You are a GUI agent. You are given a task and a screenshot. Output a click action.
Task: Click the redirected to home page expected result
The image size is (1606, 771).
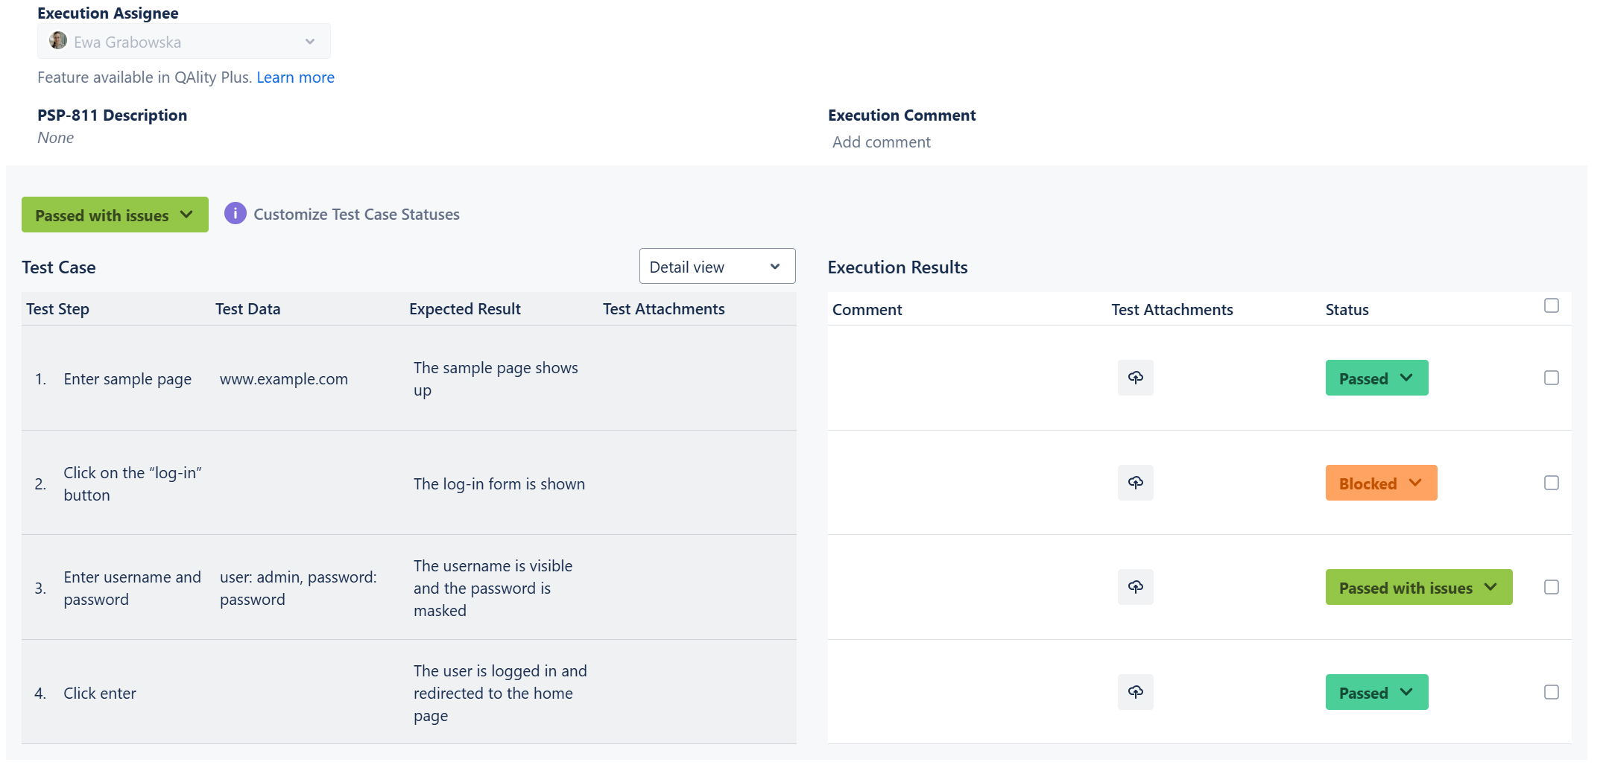pos(500,694)
